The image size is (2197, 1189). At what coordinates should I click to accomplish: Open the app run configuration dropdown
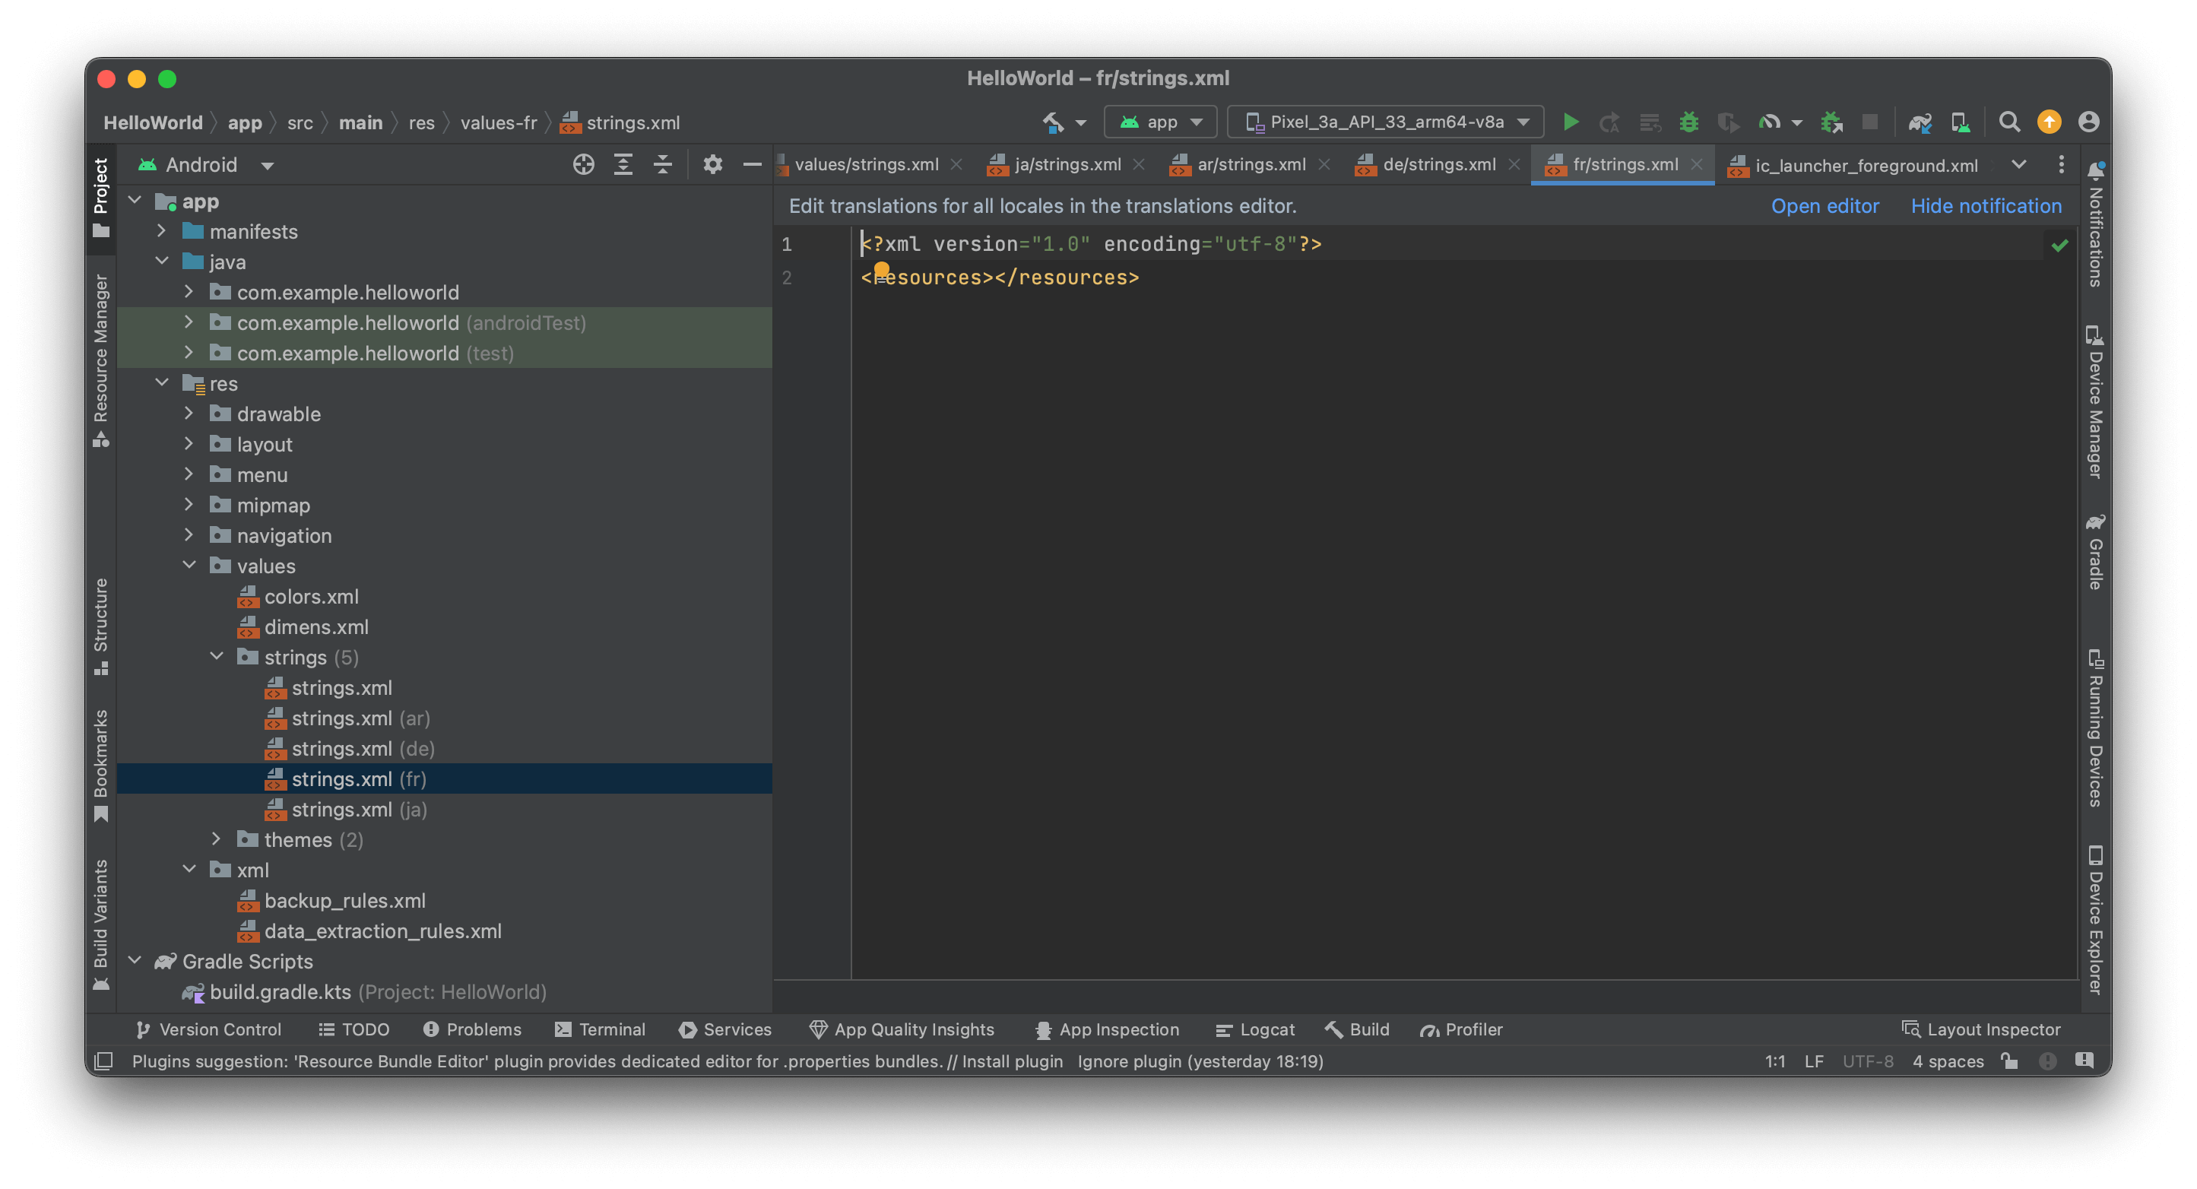click(1160, 122)
